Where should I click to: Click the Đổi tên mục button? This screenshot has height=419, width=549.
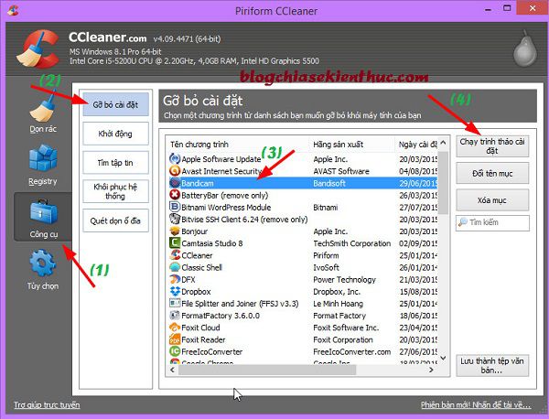coord(492,173)
